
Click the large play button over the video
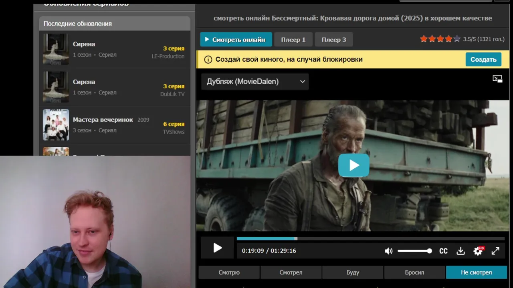pos(353,165)
